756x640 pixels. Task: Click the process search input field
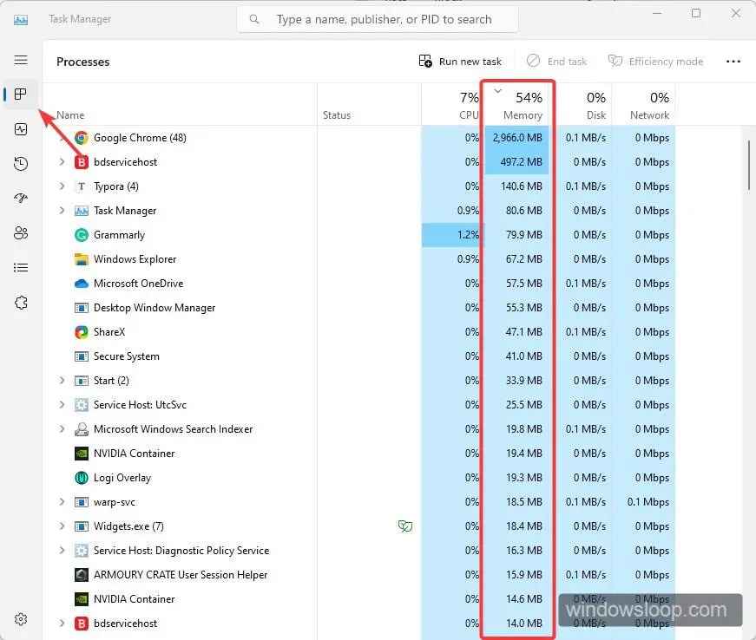pos(378,19)
